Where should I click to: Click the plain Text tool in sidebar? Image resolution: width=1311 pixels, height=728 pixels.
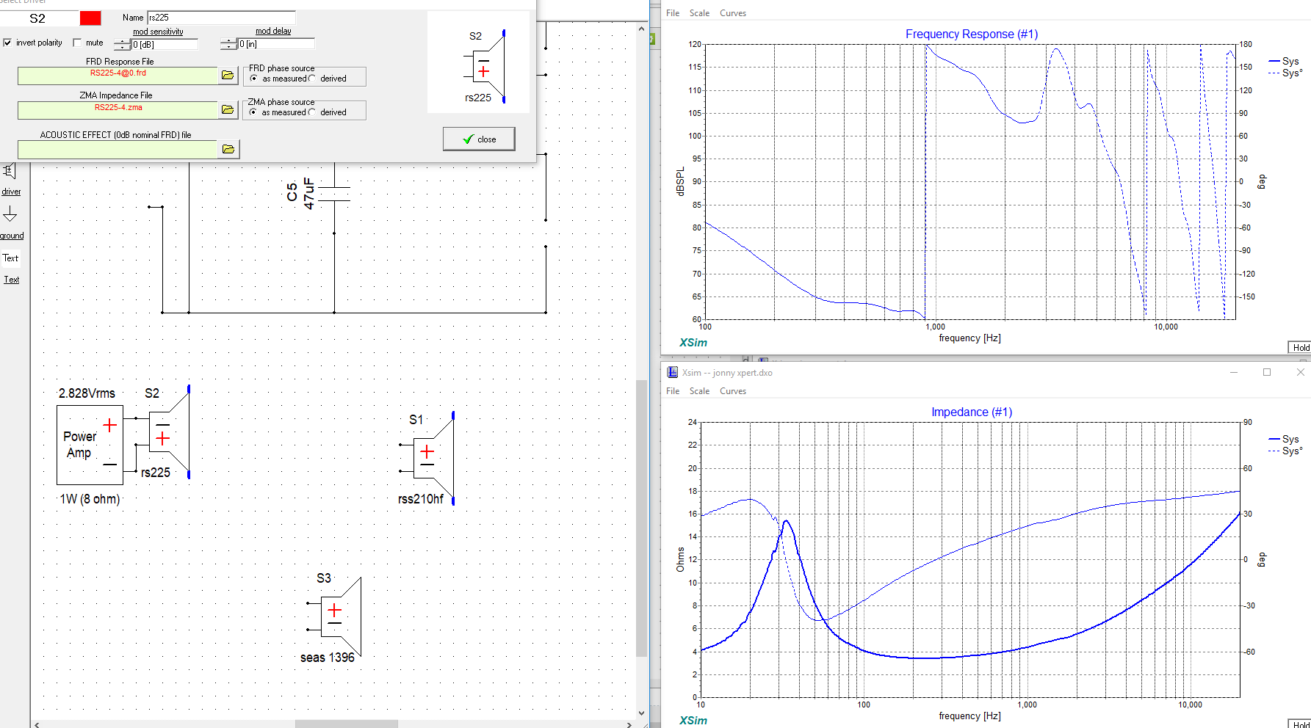point(10,258)
